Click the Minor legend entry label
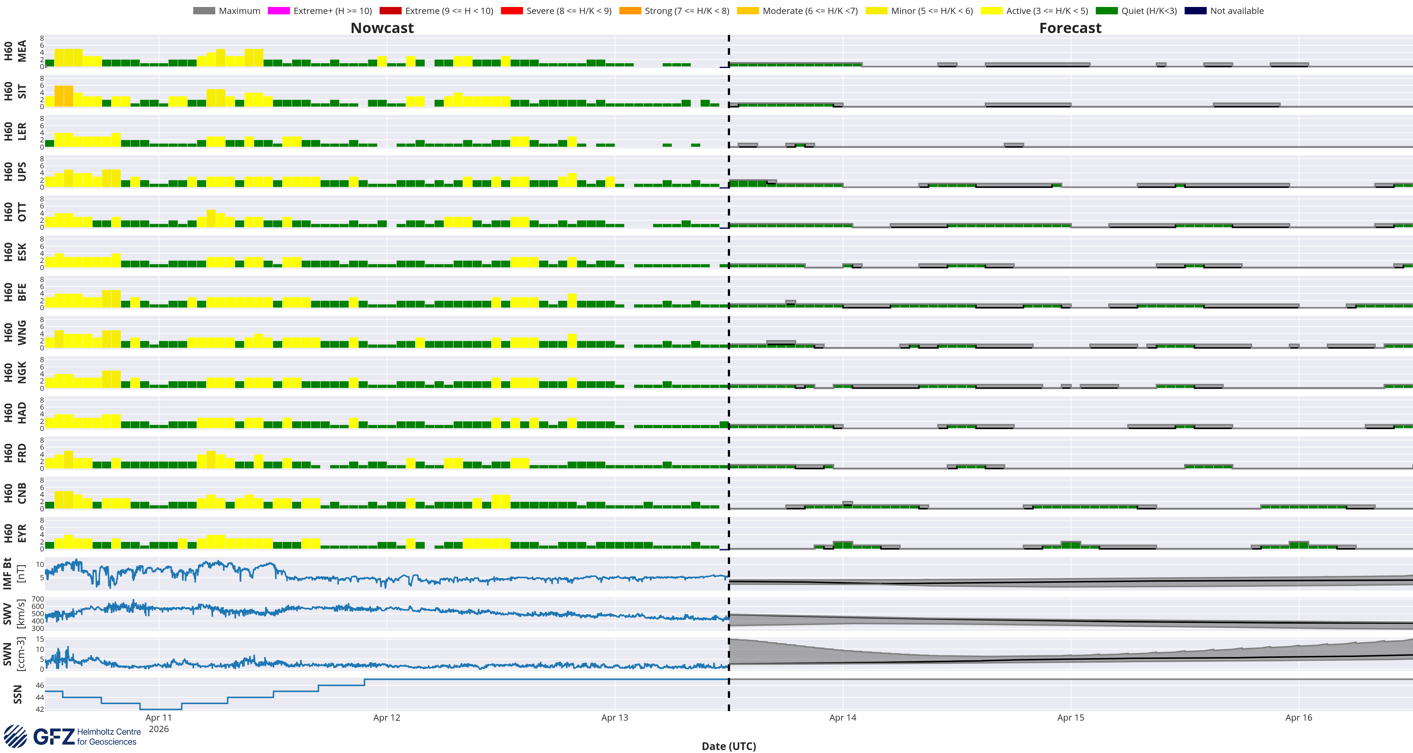The height and width of the screenshot is (753, 1413). (932, 11)
